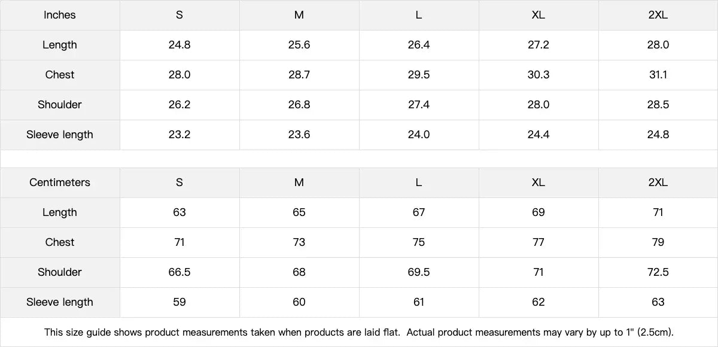Click the Shoulder row label in Centimeters table
Image resolution: width=718 pixels, height=347 pixels.
point(60,272)
